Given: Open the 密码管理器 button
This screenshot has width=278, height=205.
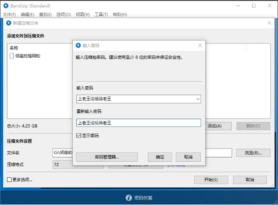Looking at the screenshot, I should (107, 157).
